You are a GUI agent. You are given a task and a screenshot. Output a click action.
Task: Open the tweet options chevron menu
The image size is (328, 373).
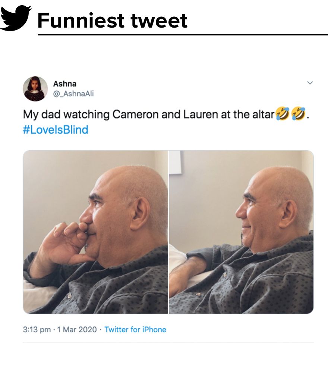(x=310, y=83)
